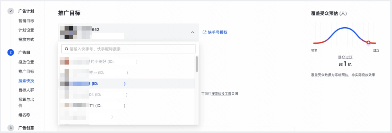Choose the account option ending in 柱
Viewport: 392px width, 133px height.
coord(127,72)
